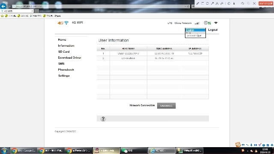Switch to the 4G MIFI browser tab
This screenshot has width=274, height=154.
[17, 11]
